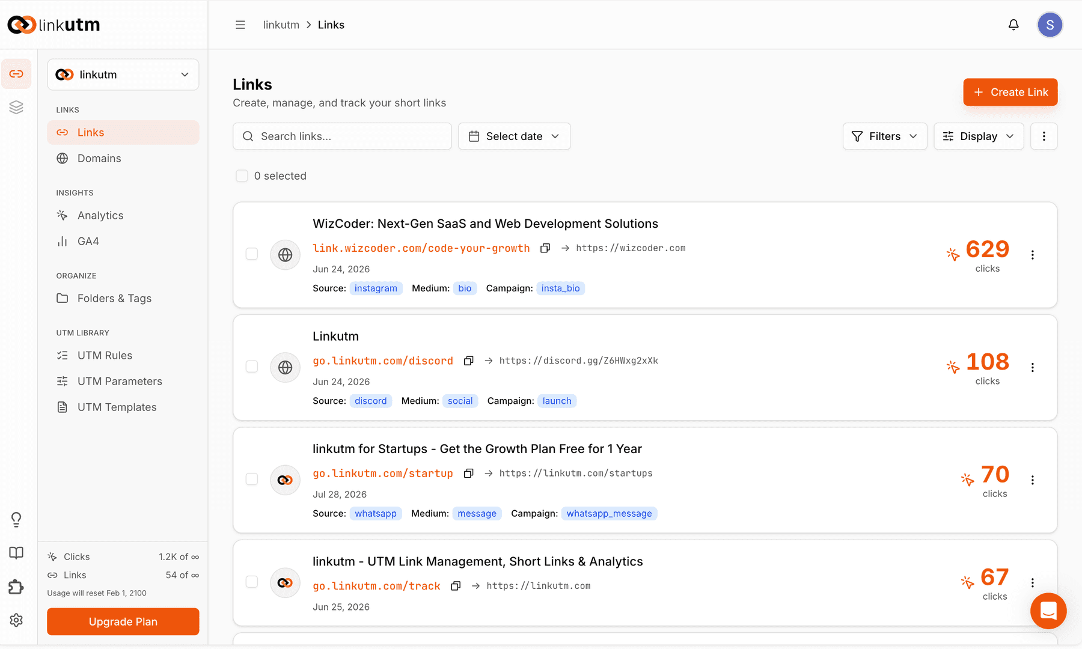Toggle the select-all links checkbox
The width and height of the screenshot is (1082, 649).
(242, 176)
